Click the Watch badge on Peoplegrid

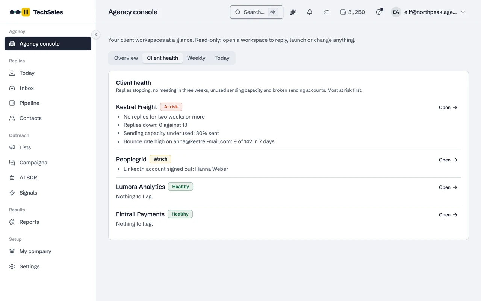click(160, 159)
